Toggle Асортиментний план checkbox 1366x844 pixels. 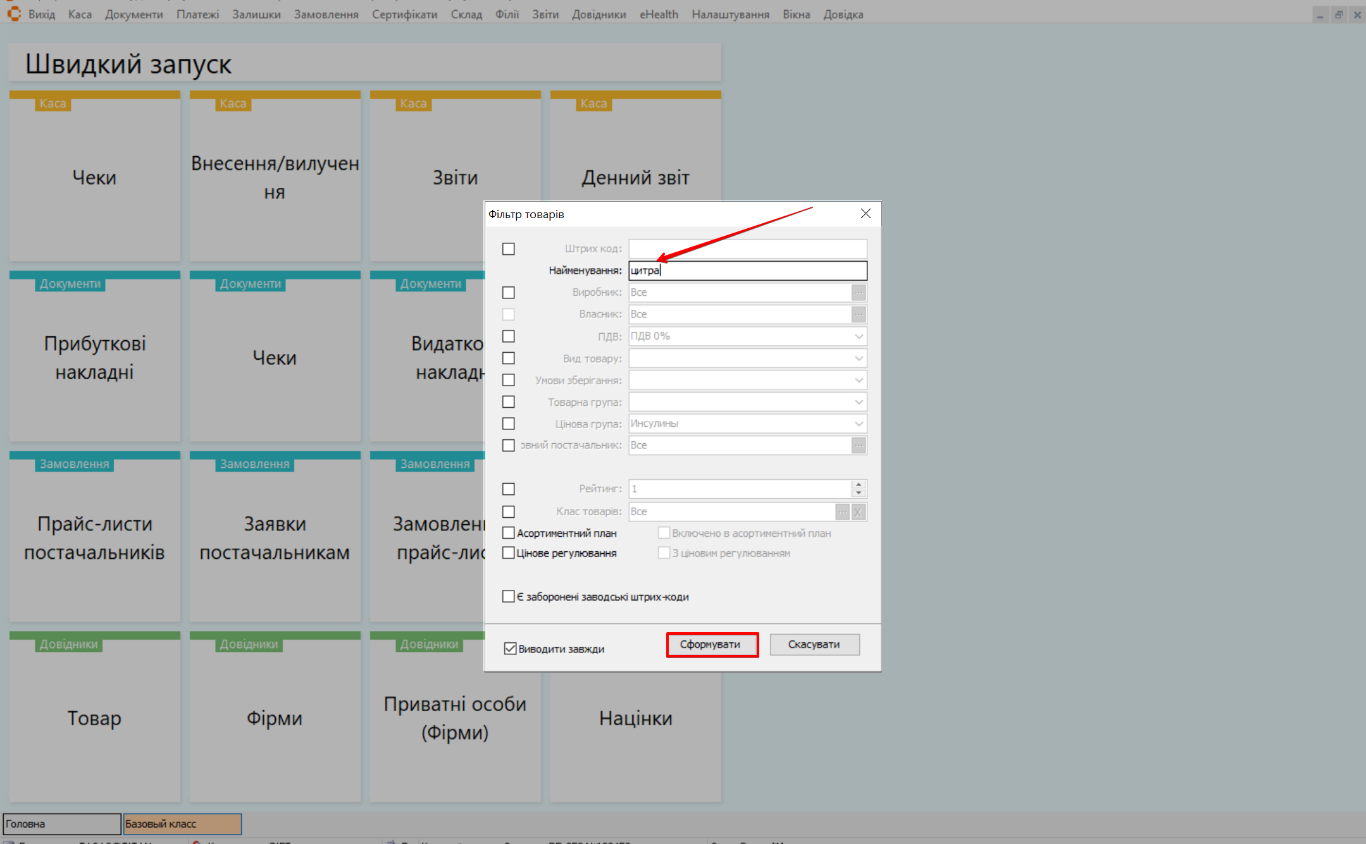(x=509, y=533)
